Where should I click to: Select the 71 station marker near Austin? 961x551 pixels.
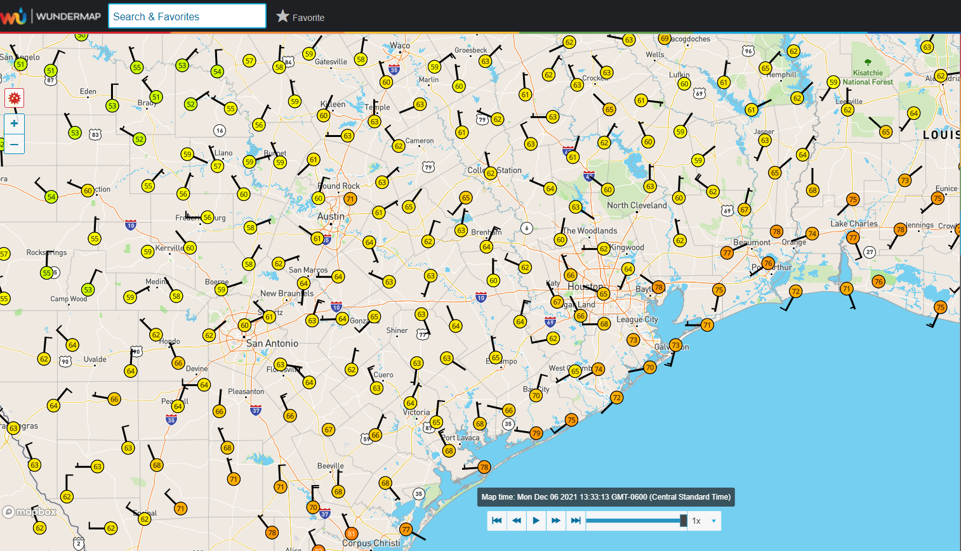pyautogui.click(x=350, y=199)
